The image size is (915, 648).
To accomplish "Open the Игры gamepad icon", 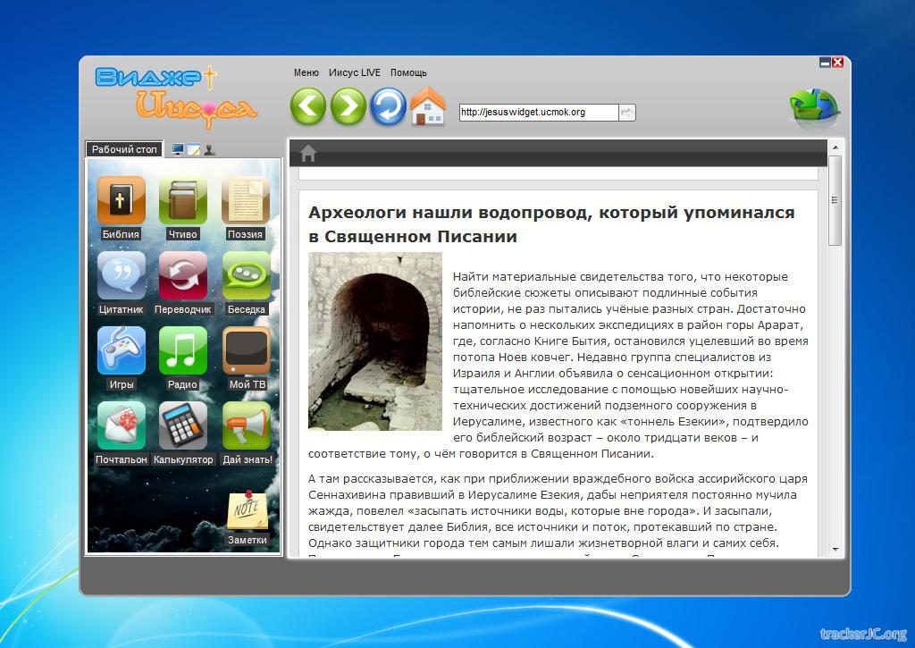I will click(121, 350).
